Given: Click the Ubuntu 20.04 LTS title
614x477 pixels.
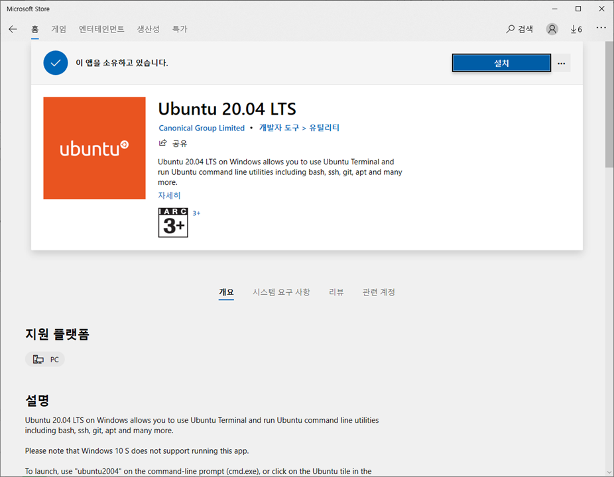Looking at the screenshot, I should [227, 109].
